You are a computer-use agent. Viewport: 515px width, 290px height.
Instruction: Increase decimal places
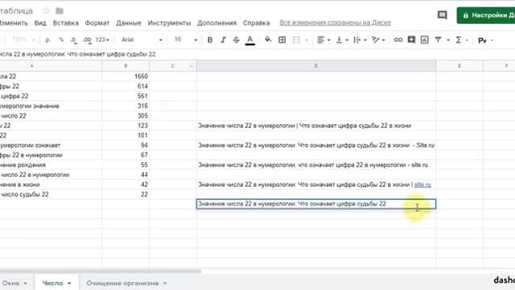coord(87,40)
